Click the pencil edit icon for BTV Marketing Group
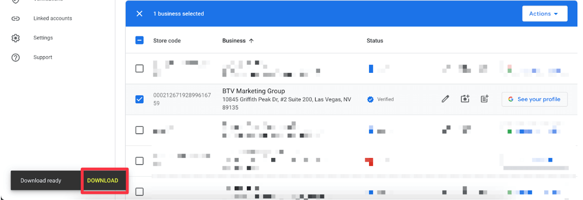583x200 pixels. pyautogui.click(x=445, y=99)
